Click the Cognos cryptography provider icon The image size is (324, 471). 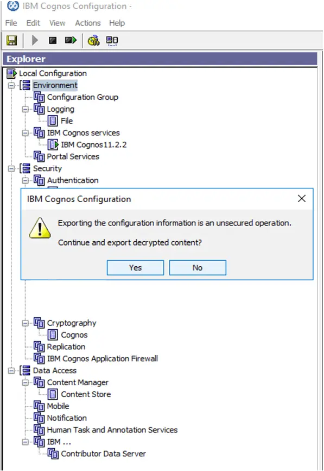pos(53,335)
